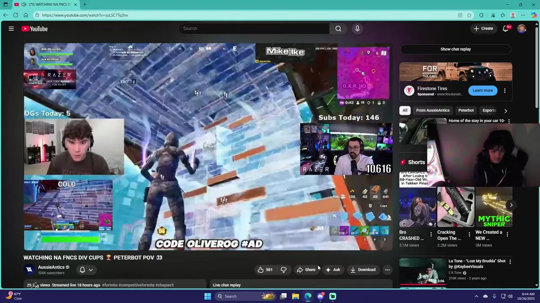Open Discord from the taskbar

320,296
